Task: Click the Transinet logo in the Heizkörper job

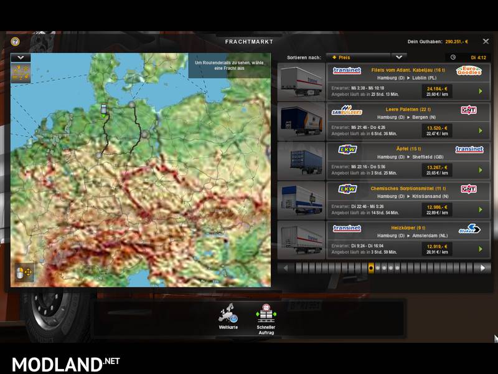Action: click(347, 228)
